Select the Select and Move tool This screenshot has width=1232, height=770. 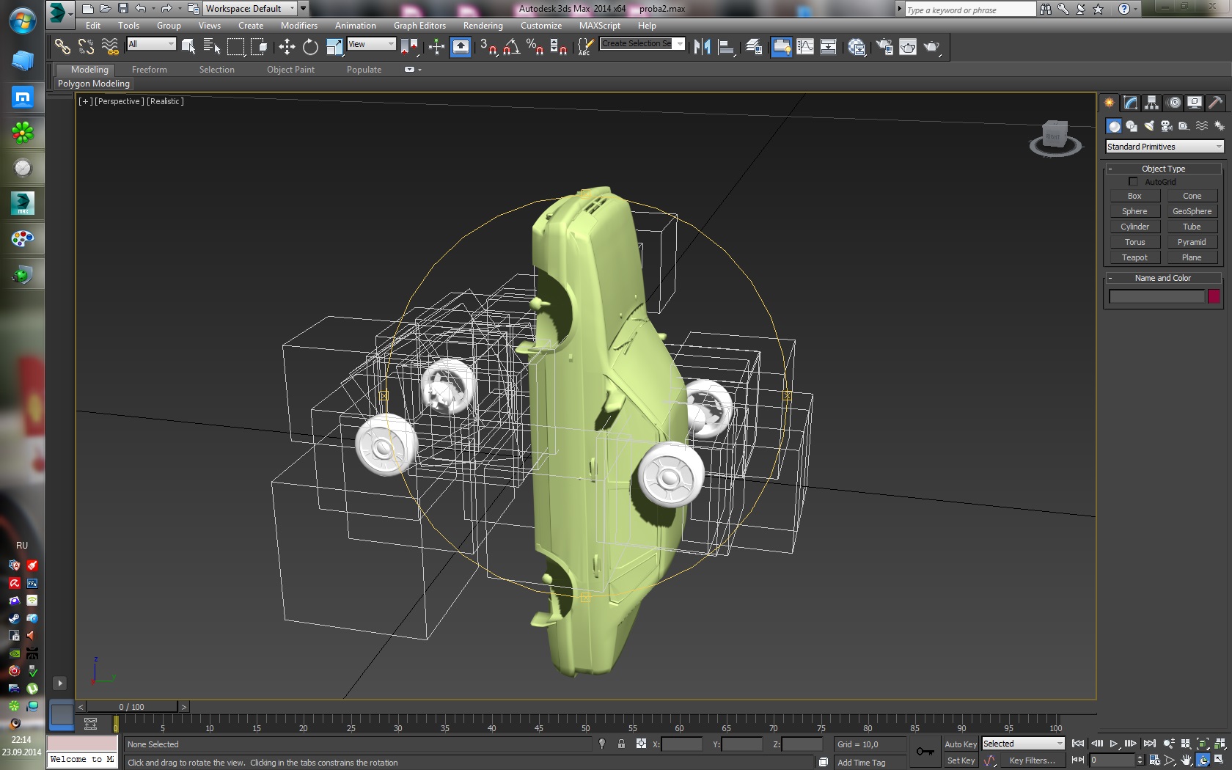(x=287, y=47)
